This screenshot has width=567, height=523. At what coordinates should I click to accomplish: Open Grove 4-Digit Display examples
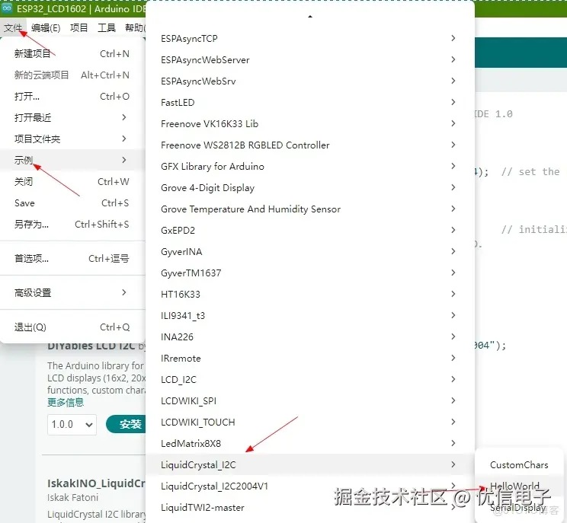[310, 188]
